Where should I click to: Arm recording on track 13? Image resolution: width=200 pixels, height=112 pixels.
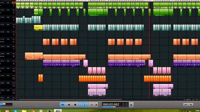pyautogui.click(x=8, y=90)
